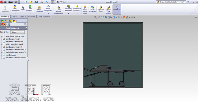Select satin finish aluminum<2> appearance
198x102 pixels.
[x=16, y=50]
